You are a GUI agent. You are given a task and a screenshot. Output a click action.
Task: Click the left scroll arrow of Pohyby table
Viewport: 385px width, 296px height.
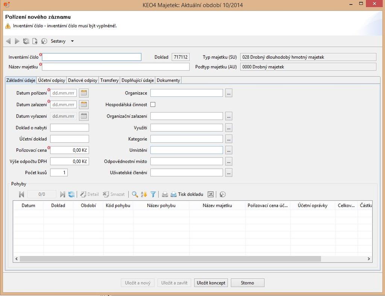(17, 259)
